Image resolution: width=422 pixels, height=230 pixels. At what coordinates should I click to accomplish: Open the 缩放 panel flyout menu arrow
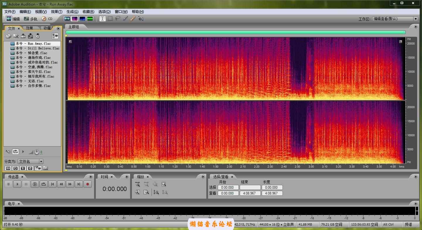[203, 177]
